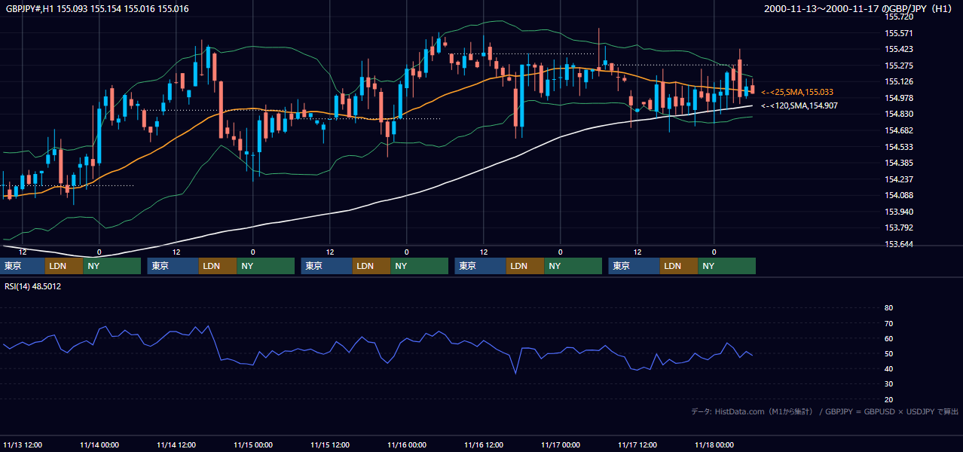Click RSI scale value 80
963x452 pixels.
888,308
